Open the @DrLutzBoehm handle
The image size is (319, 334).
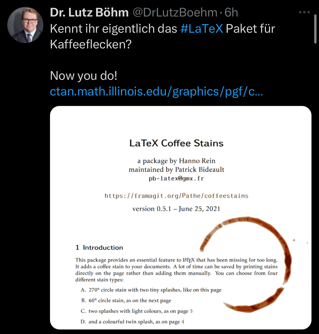(175, 13)
